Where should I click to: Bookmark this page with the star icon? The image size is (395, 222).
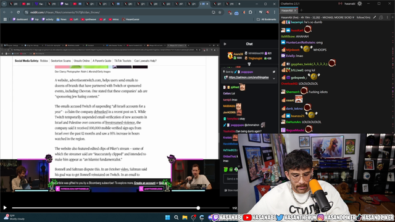(220, 12)
